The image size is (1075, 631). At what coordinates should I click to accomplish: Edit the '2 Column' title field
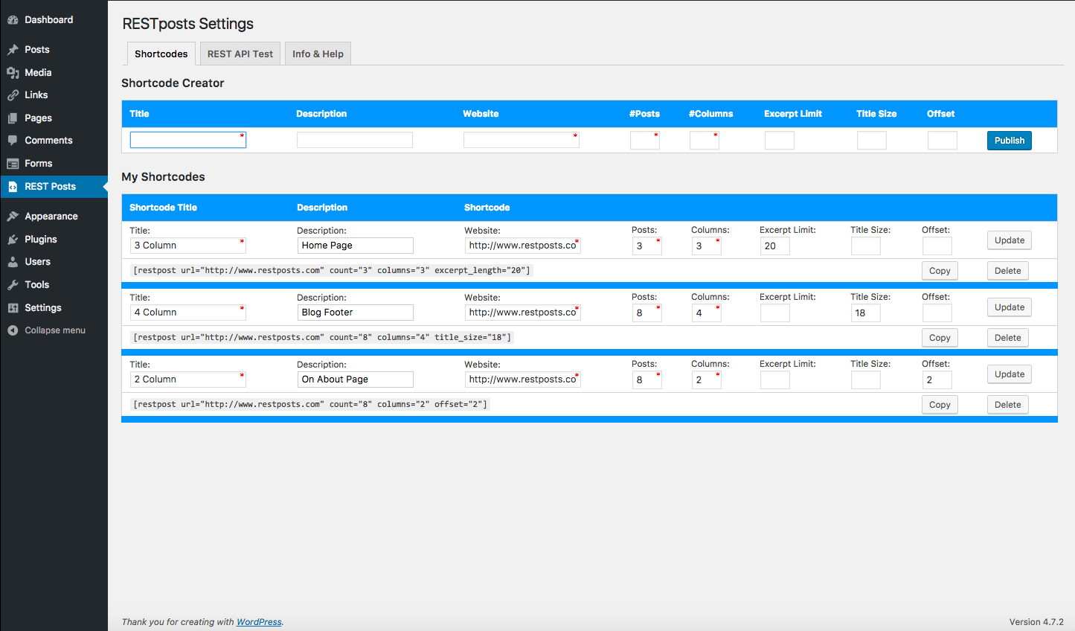tap(187, 379)
